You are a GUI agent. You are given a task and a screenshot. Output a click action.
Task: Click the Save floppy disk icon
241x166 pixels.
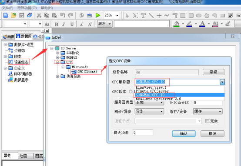coord(21,15)
